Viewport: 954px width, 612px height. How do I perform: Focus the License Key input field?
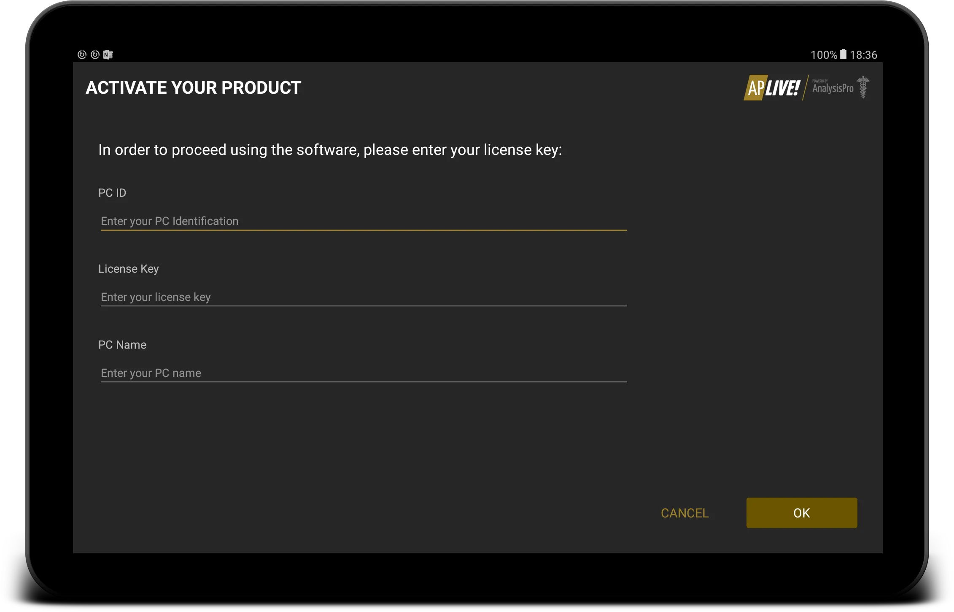tap(364, 297)
